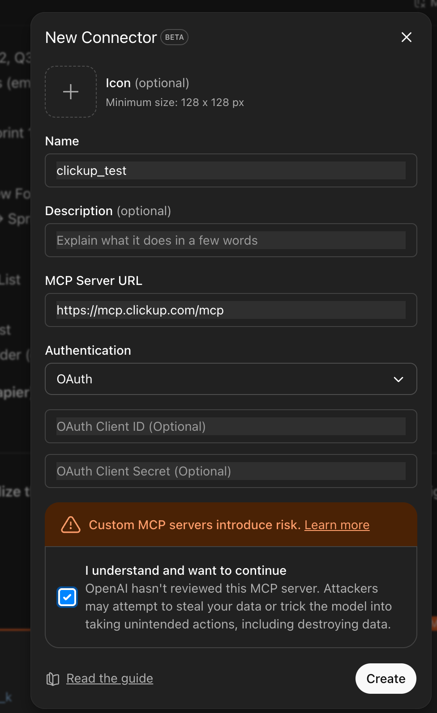Click the 'MCP Server URL' label
The height and width of the screenshot is (713, 437).
(x=94, y=280)
